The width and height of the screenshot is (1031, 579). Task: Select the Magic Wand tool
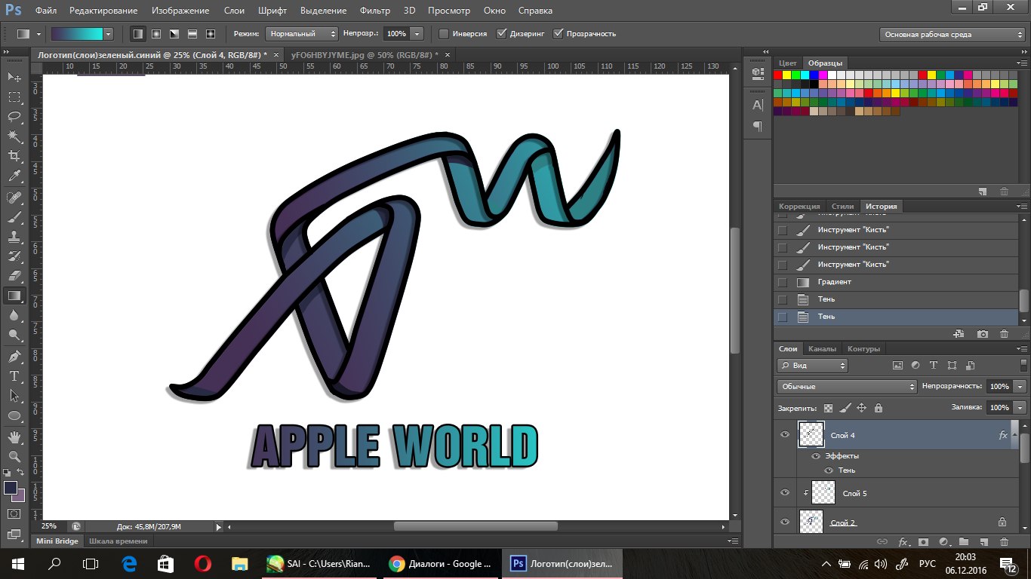[x=14, y=136]
